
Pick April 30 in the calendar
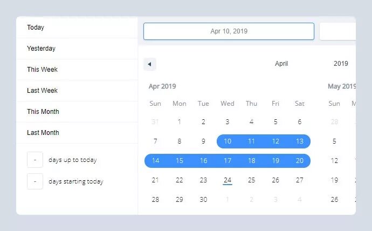click(203, 200)
